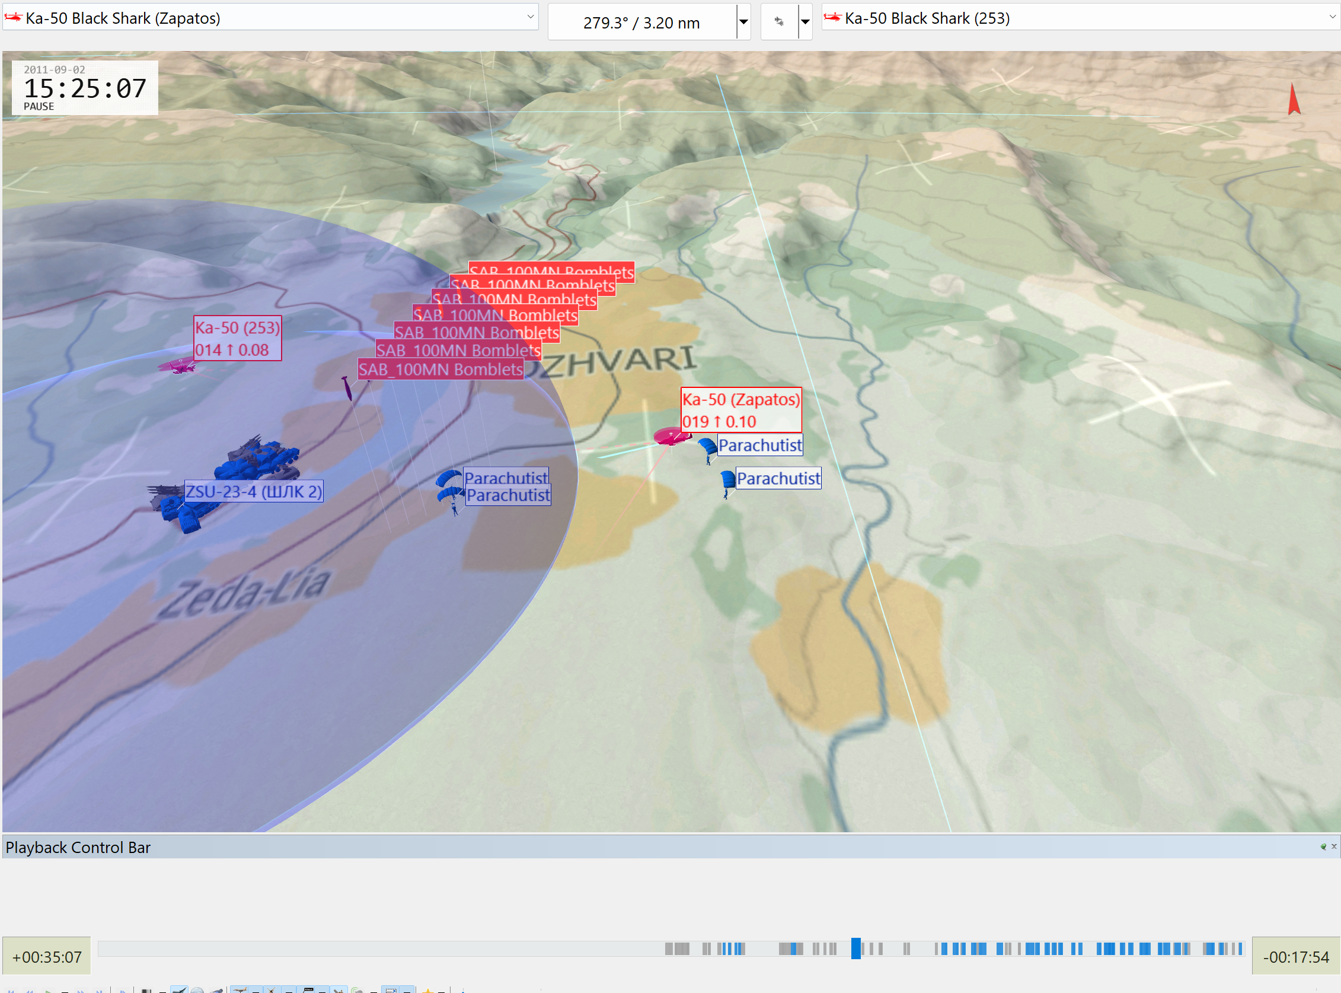Open the Ka-50 Black Shark (Zapatos) object selector
This screenshot has width=1341, height=993.
[x=270, y=17]
